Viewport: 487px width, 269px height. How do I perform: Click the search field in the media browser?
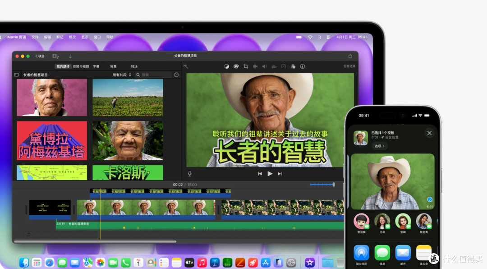pos(154,75)
